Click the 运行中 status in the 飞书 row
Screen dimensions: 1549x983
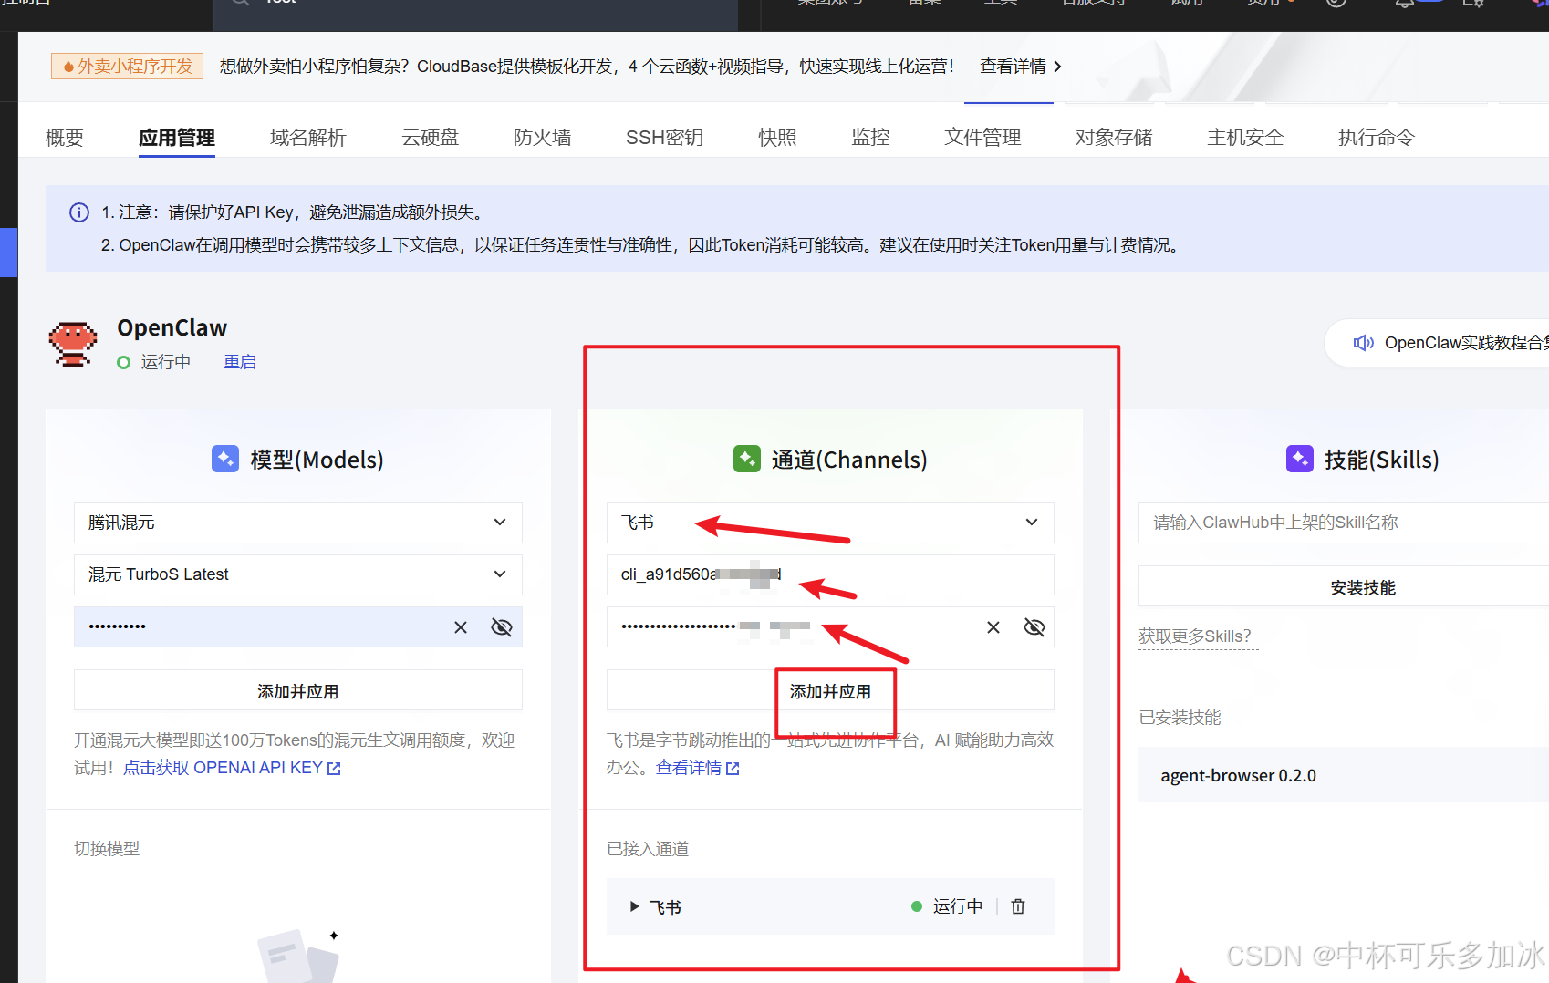[947, 906]
